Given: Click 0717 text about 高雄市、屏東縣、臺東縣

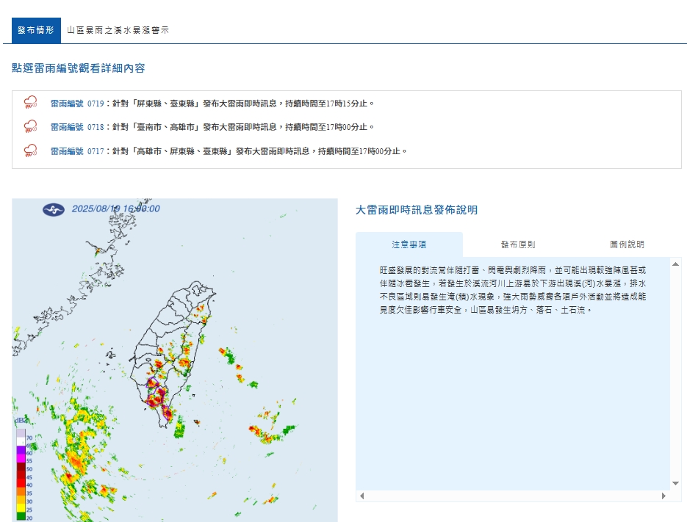Looking at the screenshot, I should point(259,151).
